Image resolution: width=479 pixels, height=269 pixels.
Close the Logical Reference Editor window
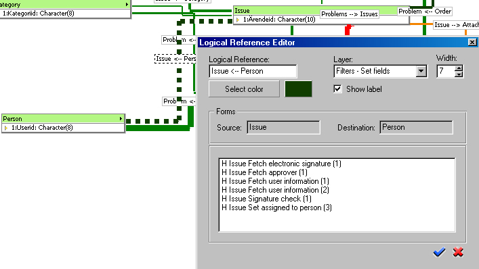point(472,43)
